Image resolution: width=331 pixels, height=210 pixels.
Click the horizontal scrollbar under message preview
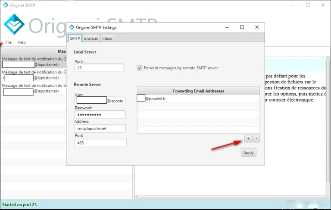point(231,197)
